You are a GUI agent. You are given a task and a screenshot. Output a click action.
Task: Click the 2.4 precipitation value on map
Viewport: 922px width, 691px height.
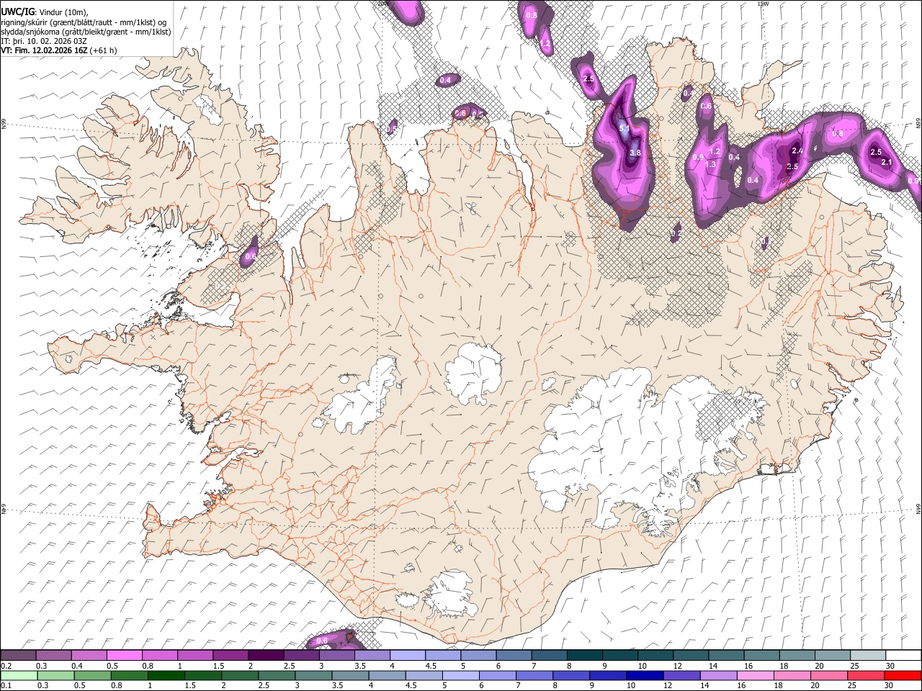coord(797,151)
